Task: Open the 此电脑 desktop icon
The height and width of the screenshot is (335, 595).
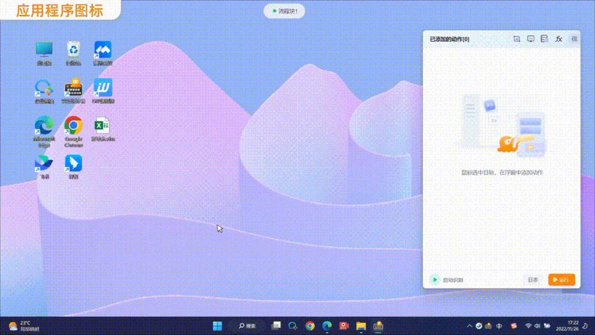Action: point(44,53)
